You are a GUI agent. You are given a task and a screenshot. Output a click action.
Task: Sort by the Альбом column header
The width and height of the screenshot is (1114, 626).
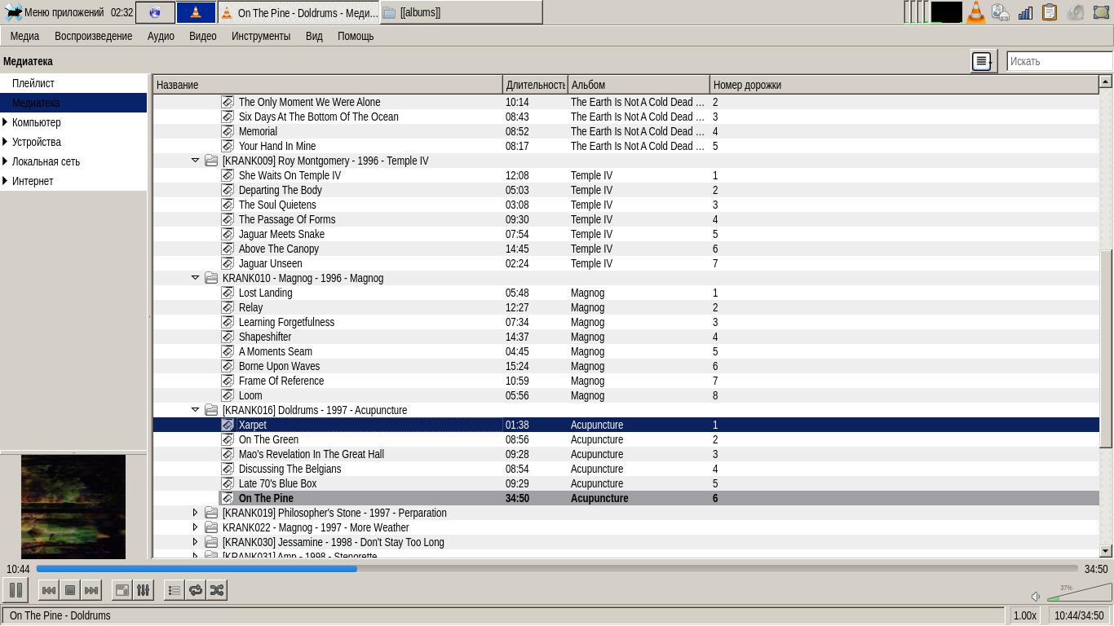tap(639, 85)
